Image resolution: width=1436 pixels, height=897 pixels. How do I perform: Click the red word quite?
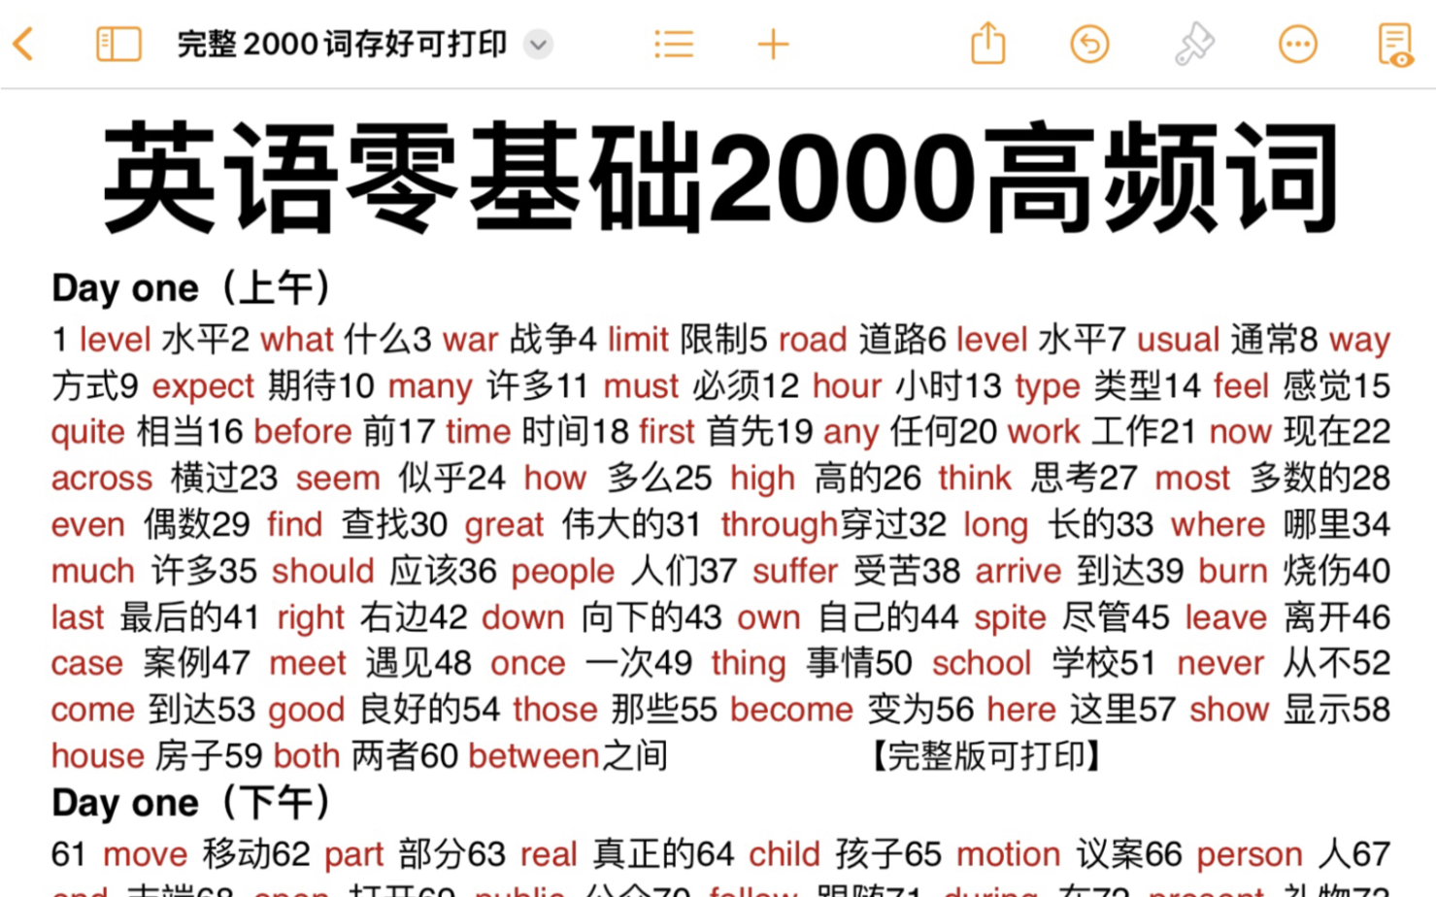click(x=87, y=432)
